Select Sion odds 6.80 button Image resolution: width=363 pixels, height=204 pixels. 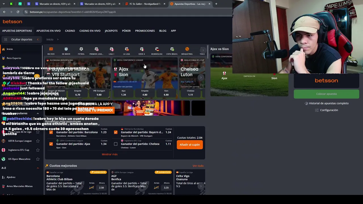(166, 93)
